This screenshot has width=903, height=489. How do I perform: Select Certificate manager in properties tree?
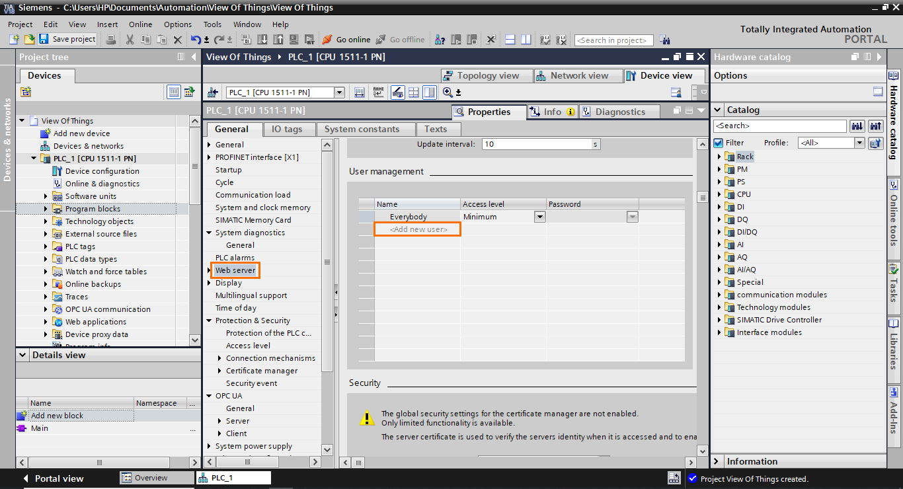click(262, 371)
